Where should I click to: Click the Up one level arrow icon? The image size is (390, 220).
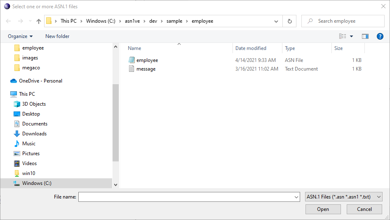pyautogui.click(x=39, y=21)
